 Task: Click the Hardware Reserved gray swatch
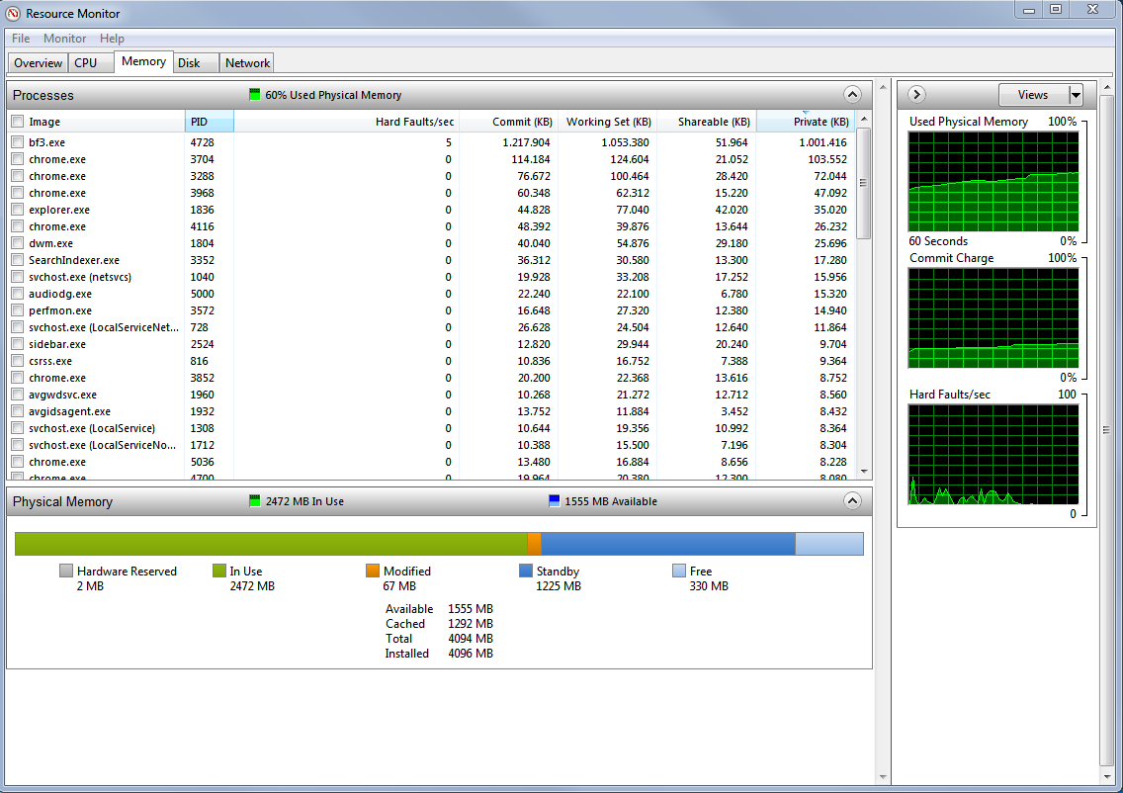point(66,571)
